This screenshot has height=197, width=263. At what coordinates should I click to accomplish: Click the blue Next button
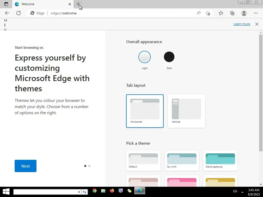[25, 166]
